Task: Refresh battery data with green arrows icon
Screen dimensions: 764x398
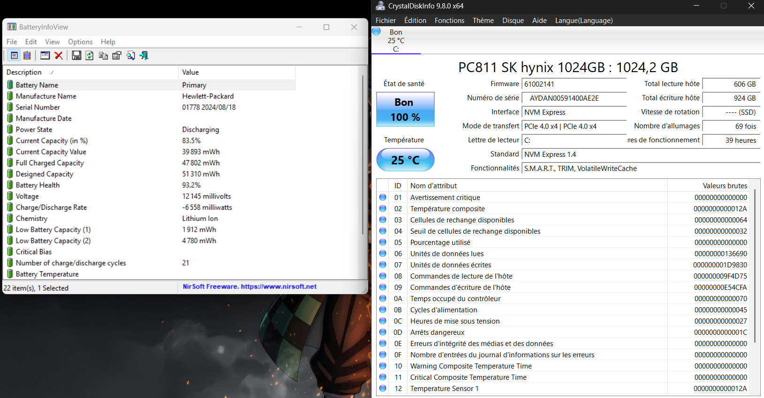Action: (90, 56)
